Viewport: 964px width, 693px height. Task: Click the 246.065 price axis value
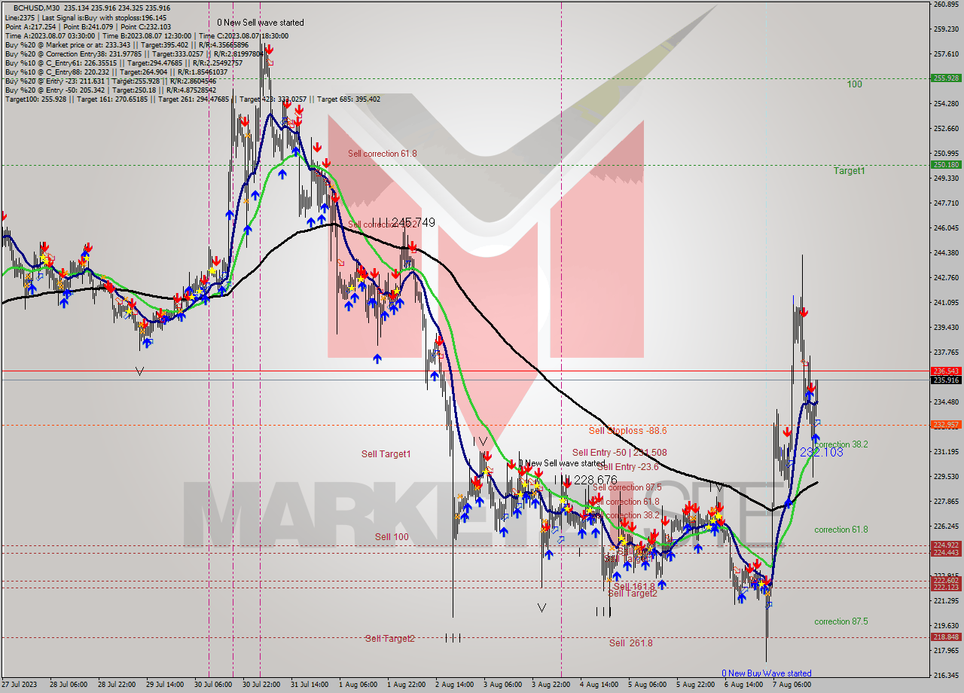pos(945,227)
